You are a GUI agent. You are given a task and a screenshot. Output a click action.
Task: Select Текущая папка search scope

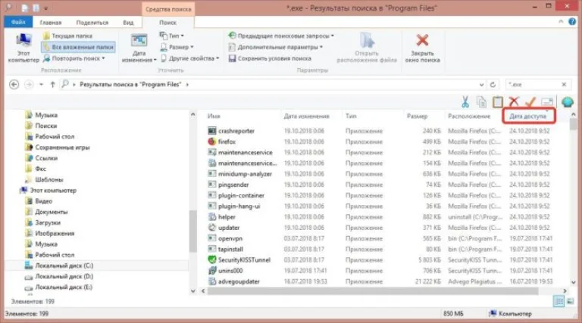68,36
